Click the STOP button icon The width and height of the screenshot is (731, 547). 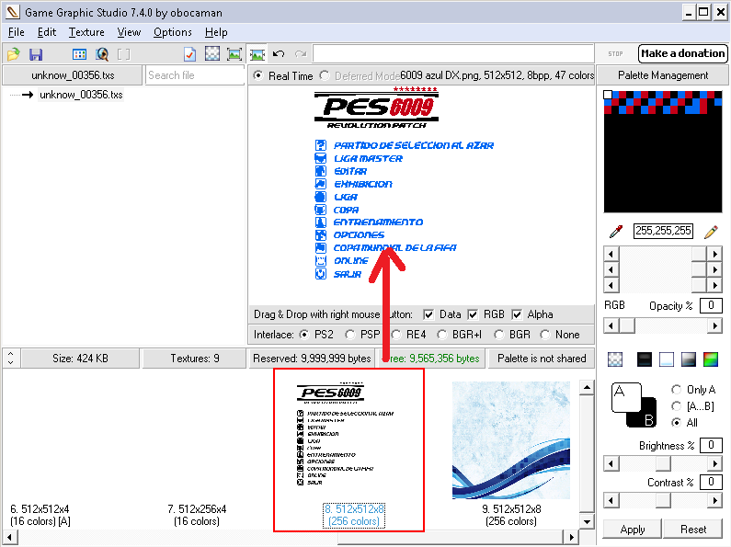[x=615, y=53]
